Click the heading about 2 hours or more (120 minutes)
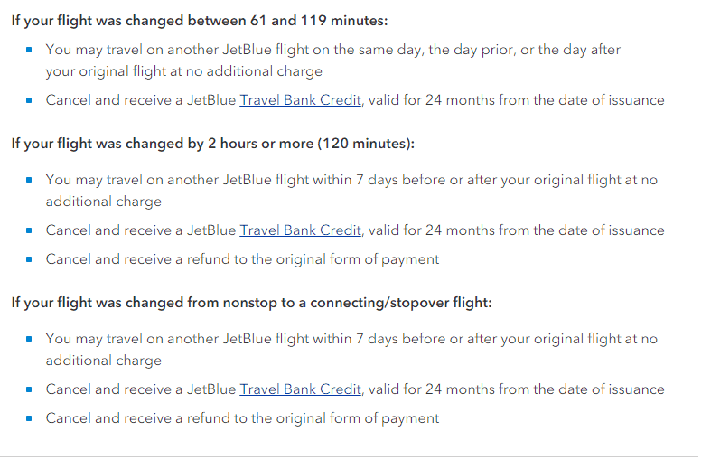Screen dimensions: 720x469 coord(212,144)
